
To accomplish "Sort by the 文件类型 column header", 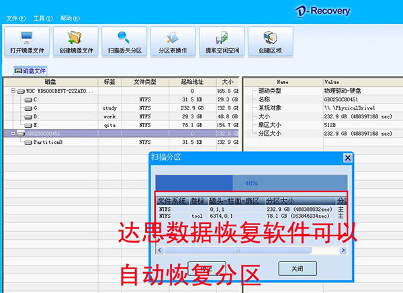I will click(145, 82).
